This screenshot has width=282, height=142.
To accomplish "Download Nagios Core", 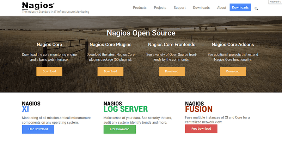I will click(49, 71).
